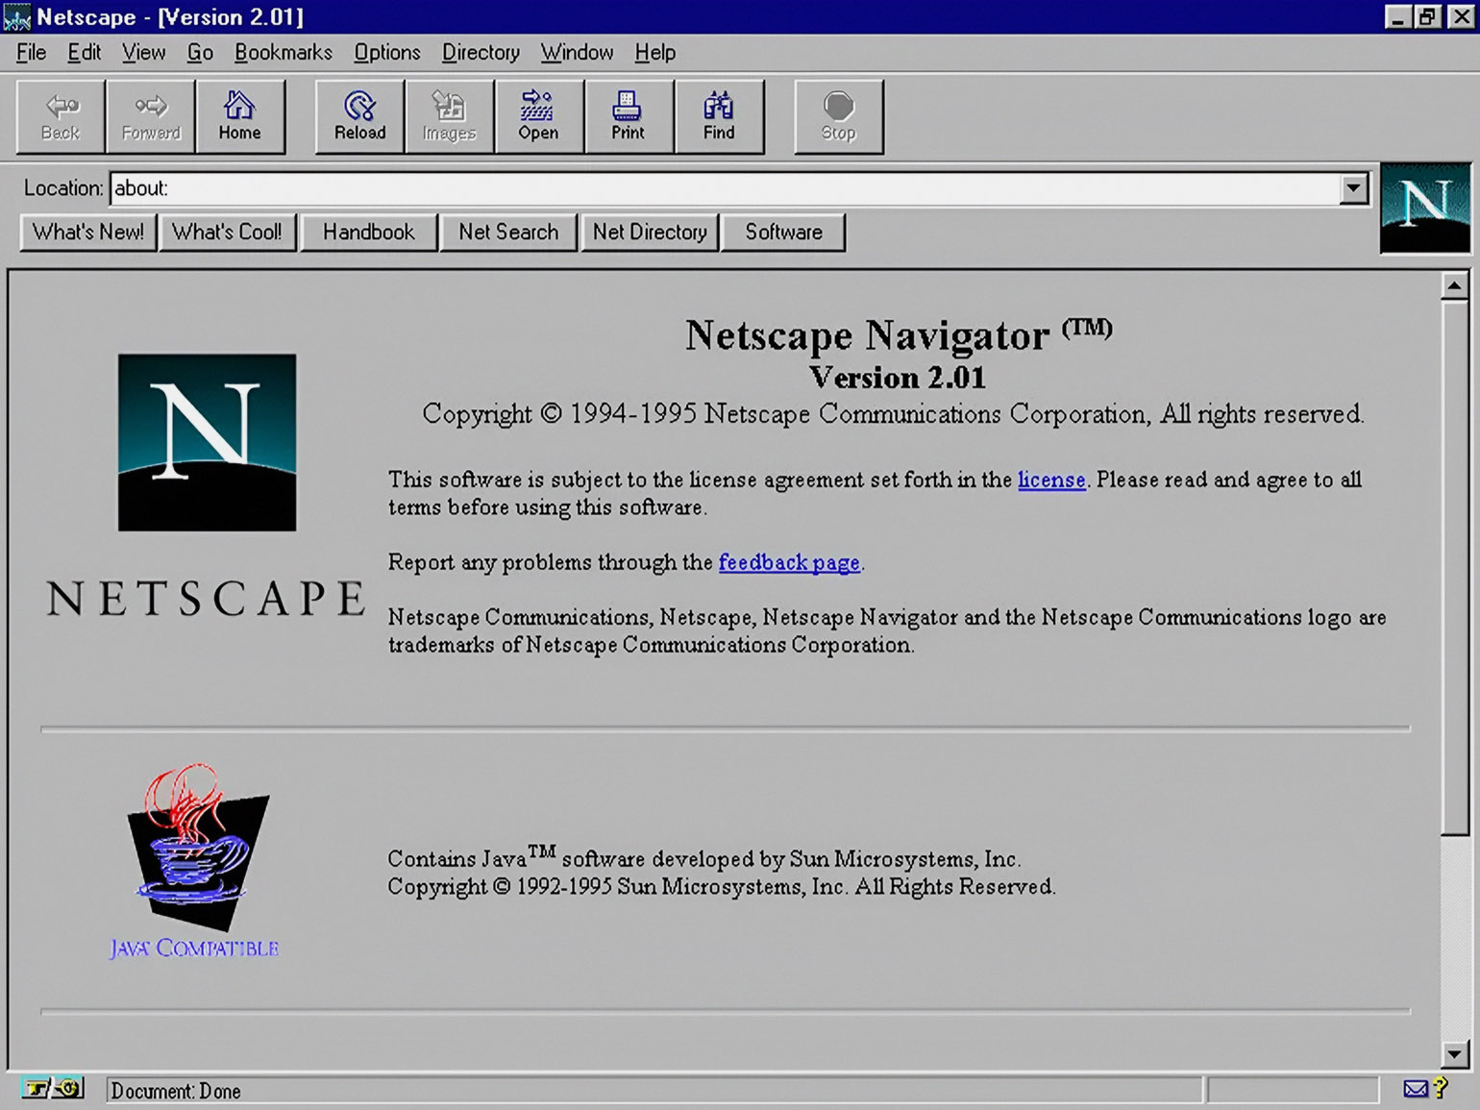Open the Net Search button
The width and height of the screenshot is (1480, 1110).
click(508, 233)
